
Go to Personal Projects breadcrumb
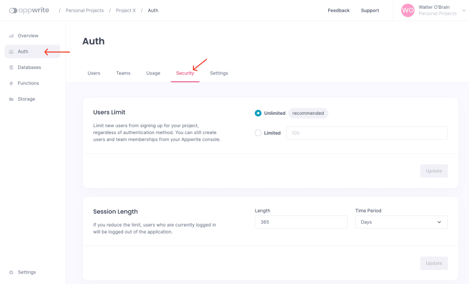coord(84,11)
